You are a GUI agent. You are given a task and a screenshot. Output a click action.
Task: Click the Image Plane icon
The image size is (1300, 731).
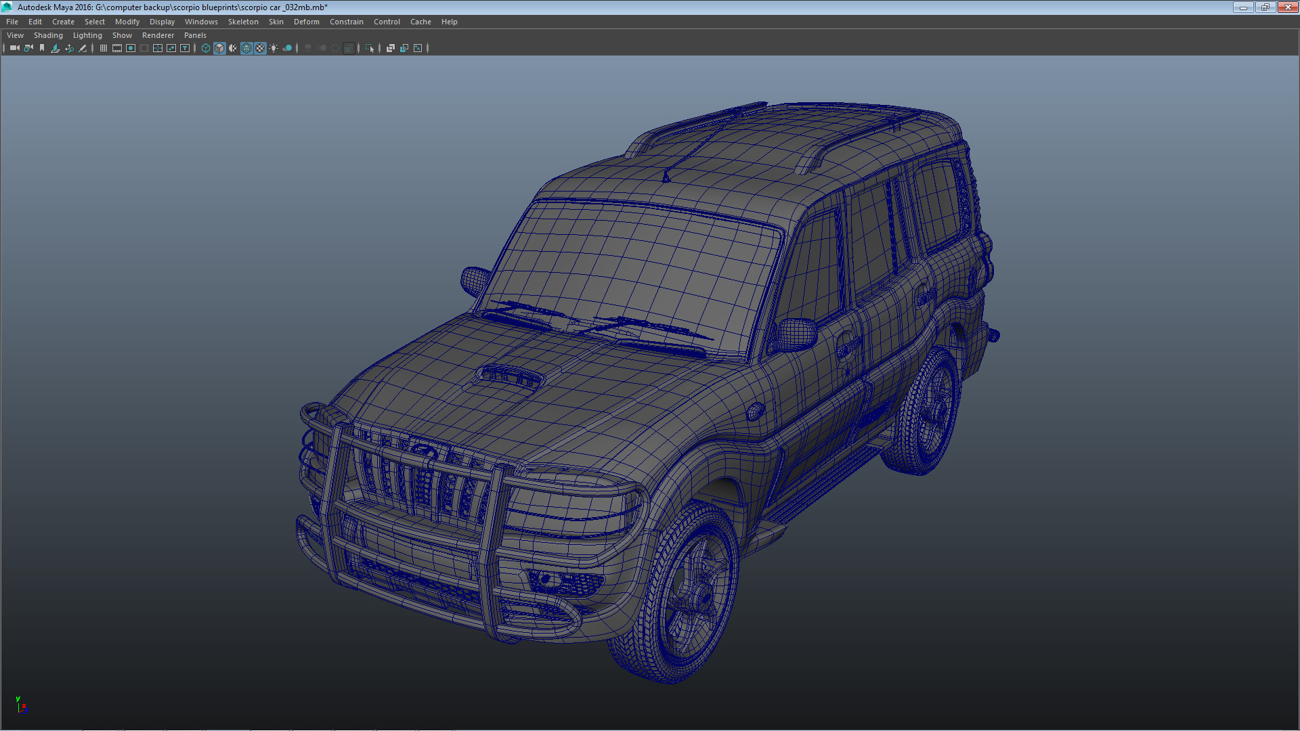pyautogui.click(x=56, y=48)
